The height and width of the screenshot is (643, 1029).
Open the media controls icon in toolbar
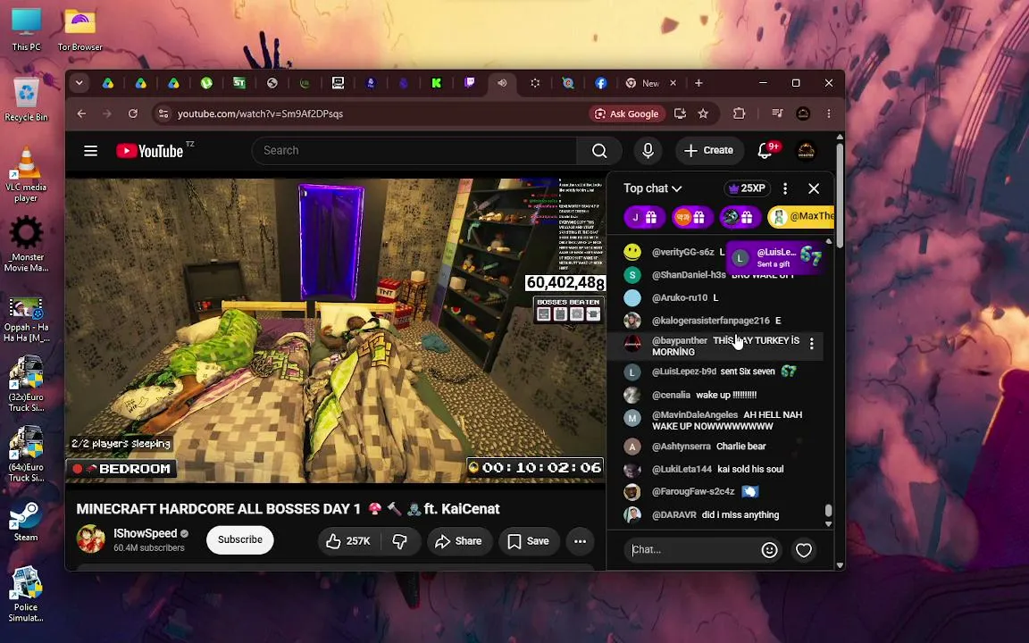pyautogui.click(x=777, y=113)
